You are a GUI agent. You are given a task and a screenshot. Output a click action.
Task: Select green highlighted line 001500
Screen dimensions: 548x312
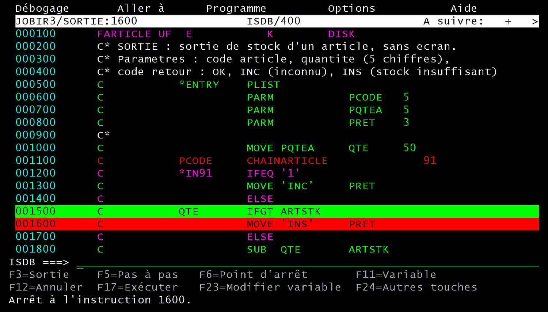[277, 211]
